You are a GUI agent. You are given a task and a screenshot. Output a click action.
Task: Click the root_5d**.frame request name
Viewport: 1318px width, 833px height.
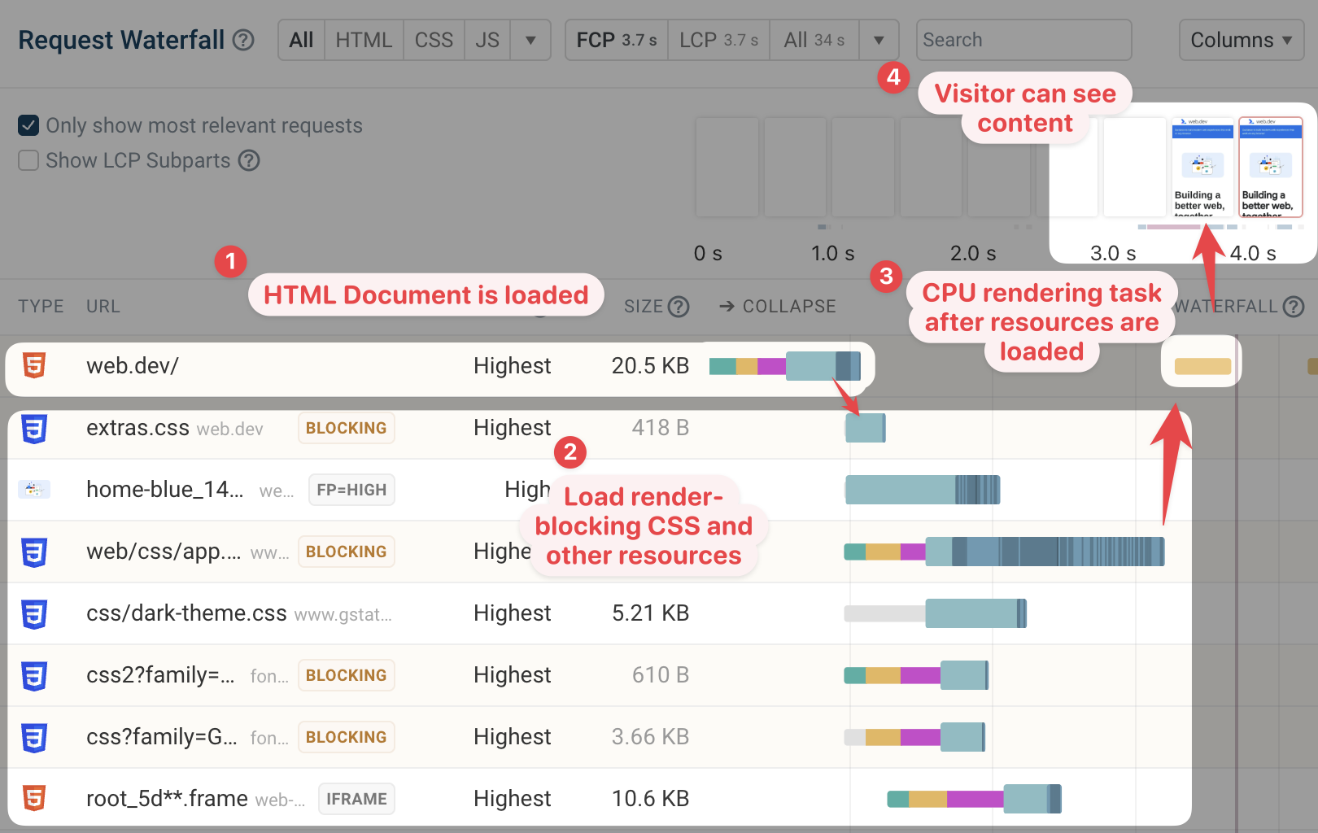167,799
